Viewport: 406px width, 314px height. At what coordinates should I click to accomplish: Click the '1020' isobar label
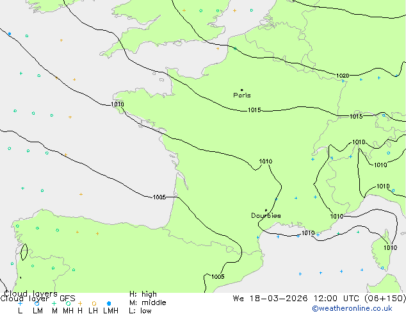(343, 76)
